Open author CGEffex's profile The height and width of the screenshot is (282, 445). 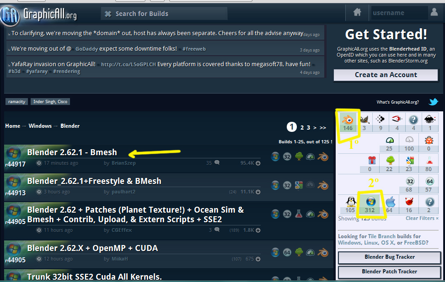(x=122, y=230)
